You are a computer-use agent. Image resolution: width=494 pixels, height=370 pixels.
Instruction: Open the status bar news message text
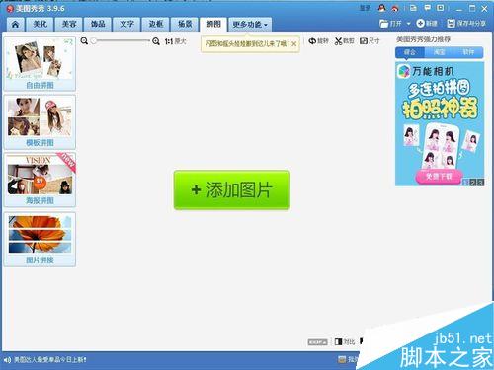[x=50, y=360]
